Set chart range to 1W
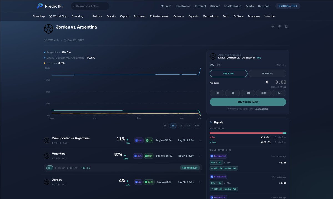The image size is (333, 199). [181, 126]
